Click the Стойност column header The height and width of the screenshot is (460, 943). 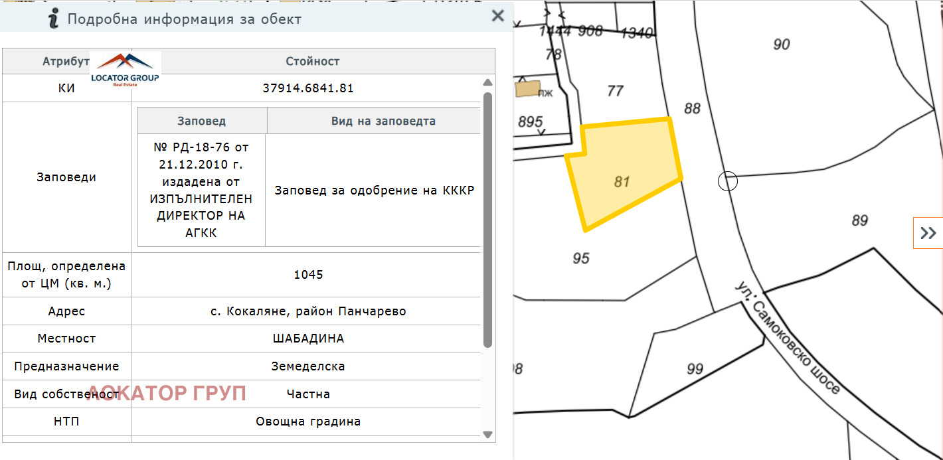tap(313, 61)
